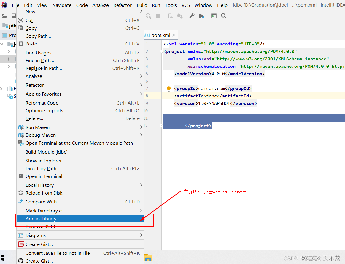Click the clipboard Paste icon
The image size is (345, 264).
click(21, 43)
